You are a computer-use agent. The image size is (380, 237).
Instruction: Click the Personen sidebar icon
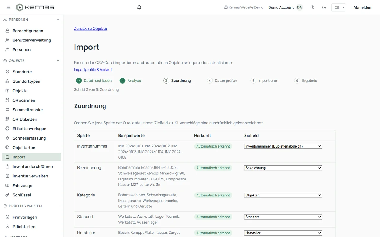coord(7,50)
